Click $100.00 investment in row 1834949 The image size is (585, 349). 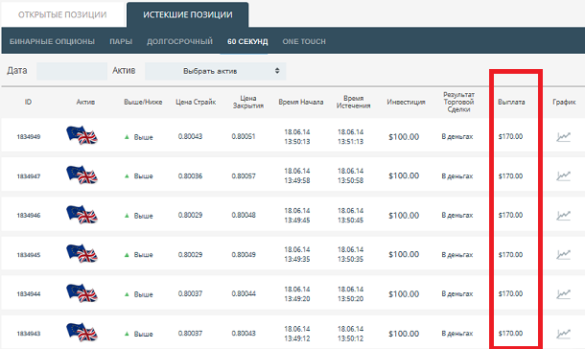[x=404, y=137]
